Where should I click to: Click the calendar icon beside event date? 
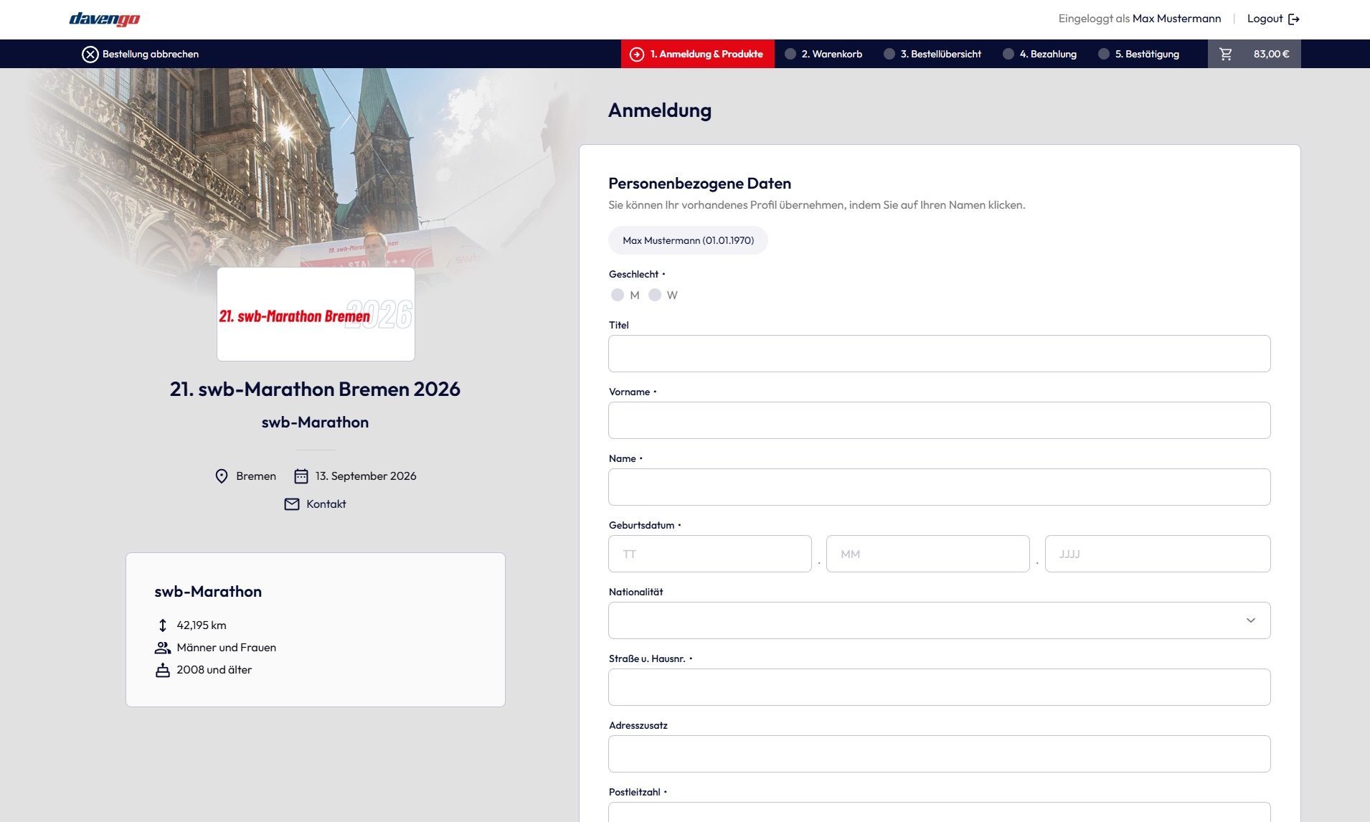pyautogui.click(x=301, y=476)
